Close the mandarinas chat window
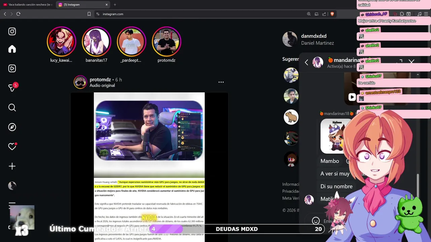This screenshot has height=242, width=431. coord(411,62)
